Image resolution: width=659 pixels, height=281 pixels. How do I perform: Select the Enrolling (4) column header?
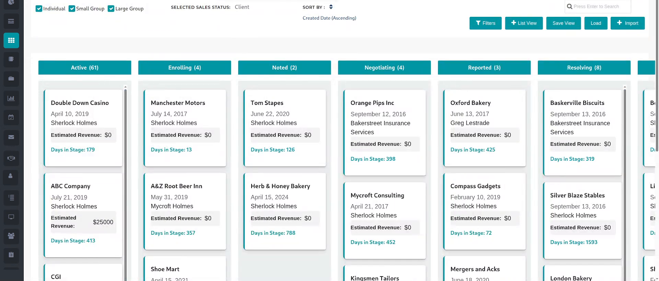pos(185,68)
